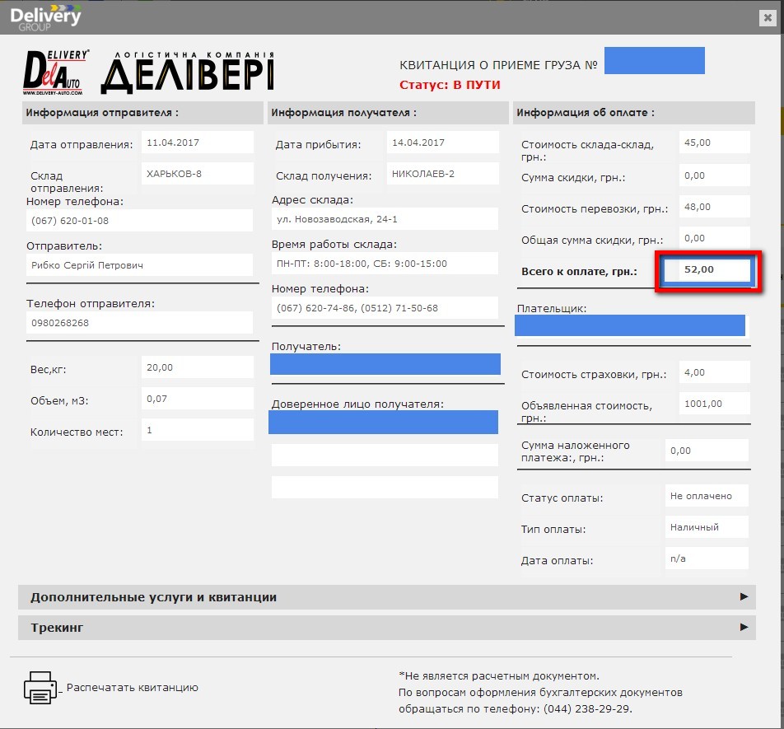The image size is (784, 729).
Task: Click the Плательщик label
Action: 552,309
